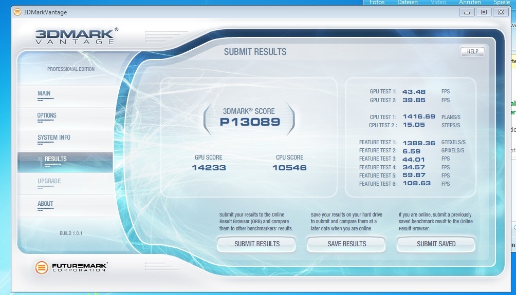
Task: Click the HELP button
Action: click(x=472, y=52)
